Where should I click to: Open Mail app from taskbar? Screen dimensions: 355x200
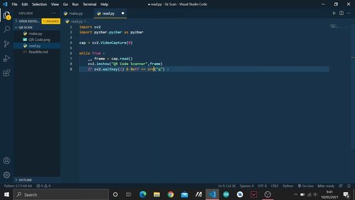point(185,194)
